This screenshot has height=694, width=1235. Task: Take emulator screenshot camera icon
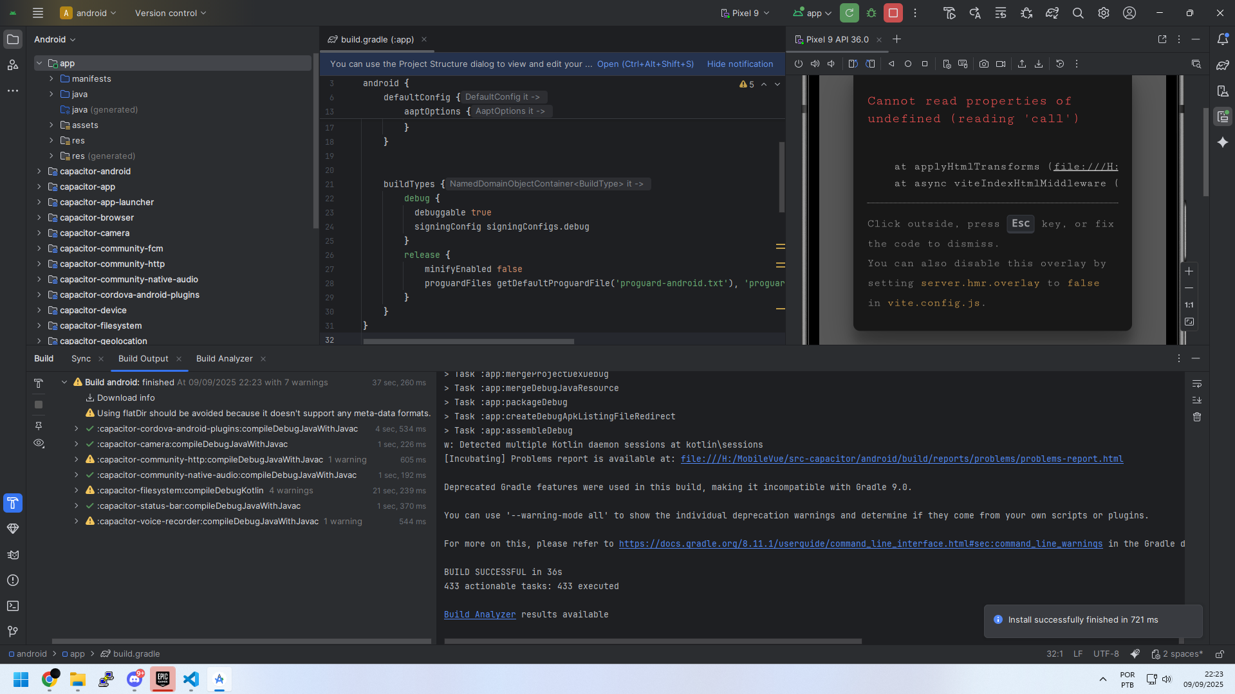pyautogui.click(x=984, y=64)
